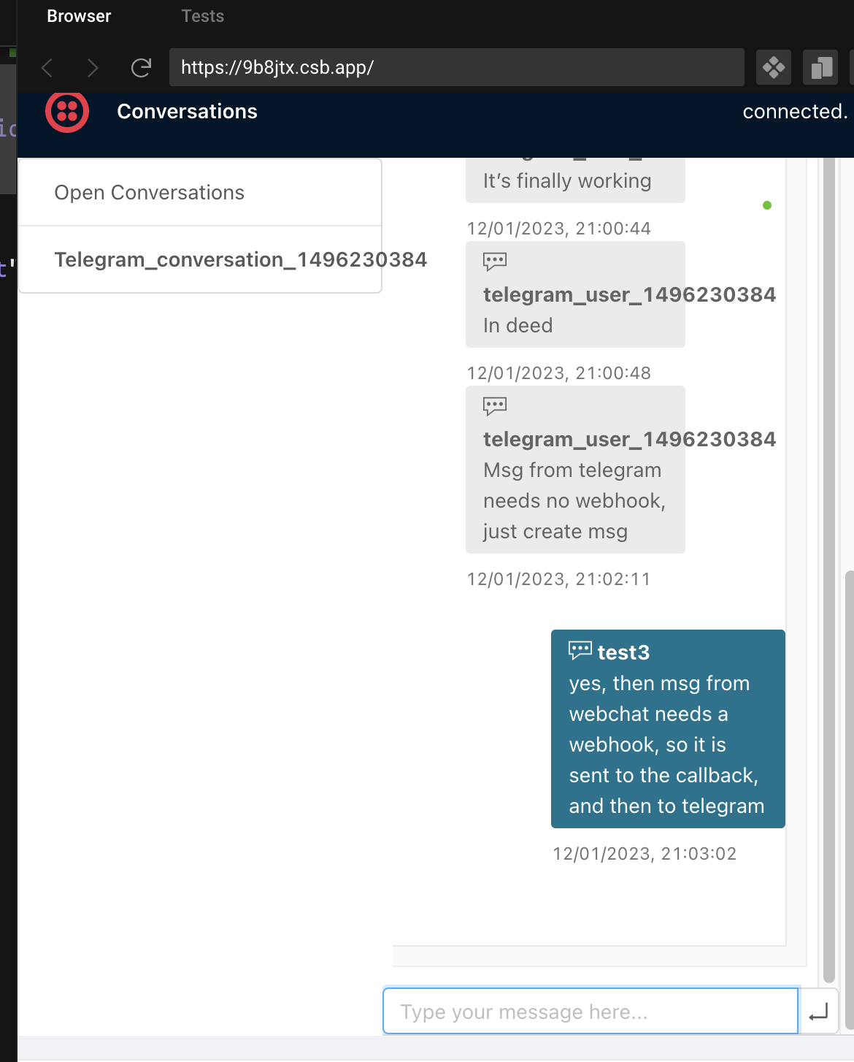The width and height of the screenshot is (854, 1062).
Task: Send the message with the enter-arrow button
Action: click(x=819, y=1012)
